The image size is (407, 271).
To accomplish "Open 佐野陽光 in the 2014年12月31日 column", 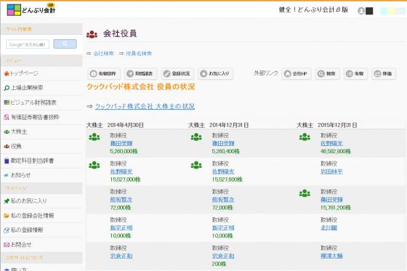I will coord(223,171).
